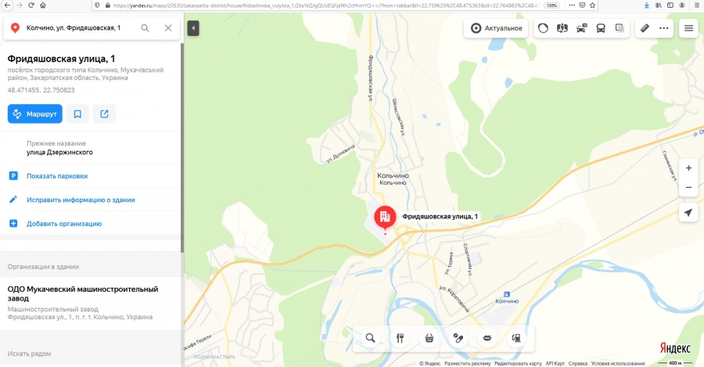The width and height of the screenshot is (704, 367).
Task: Open the hamburger main menu
Action: click(688, 28)
